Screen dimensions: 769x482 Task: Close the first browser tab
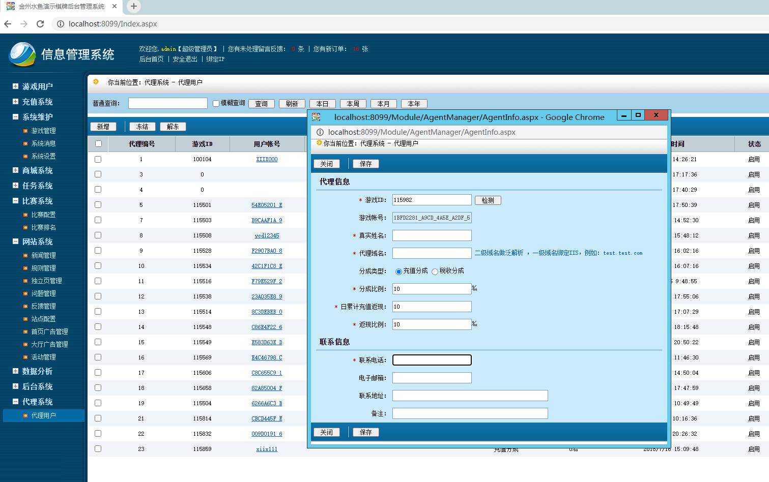pos(115,6)
